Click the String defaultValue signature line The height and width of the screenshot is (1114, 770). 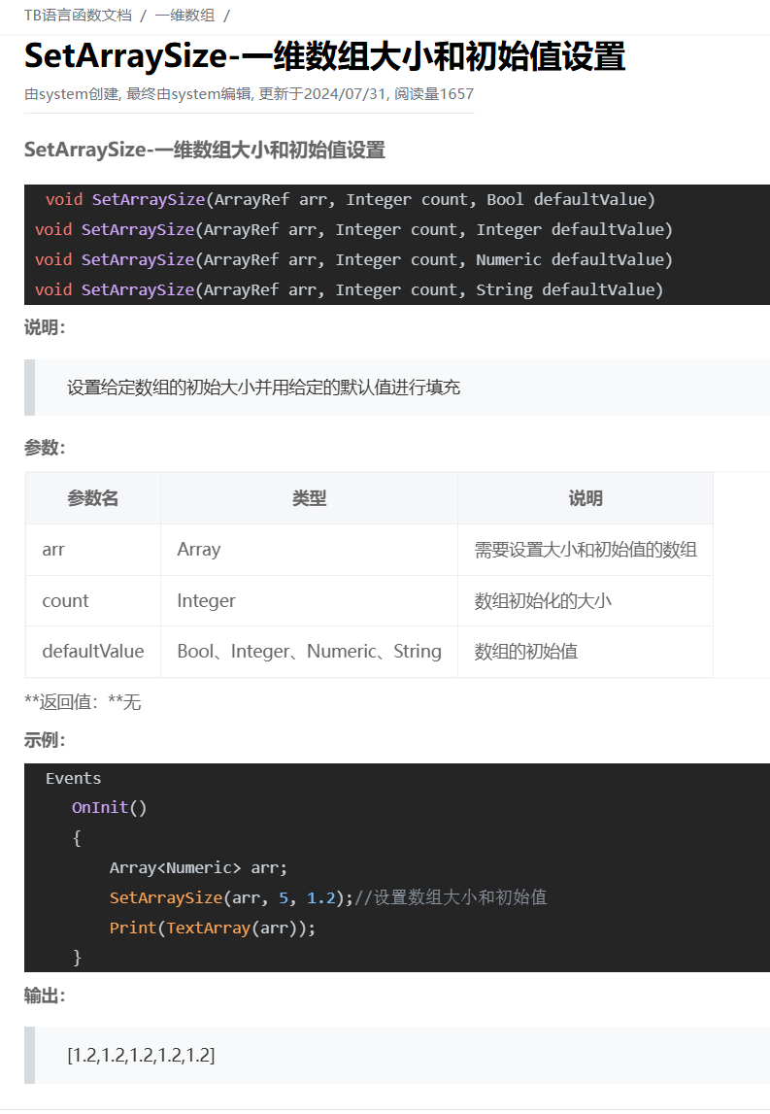point(349,289)
